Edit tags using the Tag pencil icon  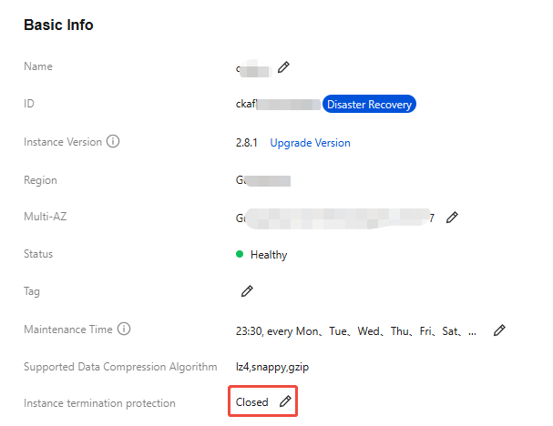[x=246, y=291]
